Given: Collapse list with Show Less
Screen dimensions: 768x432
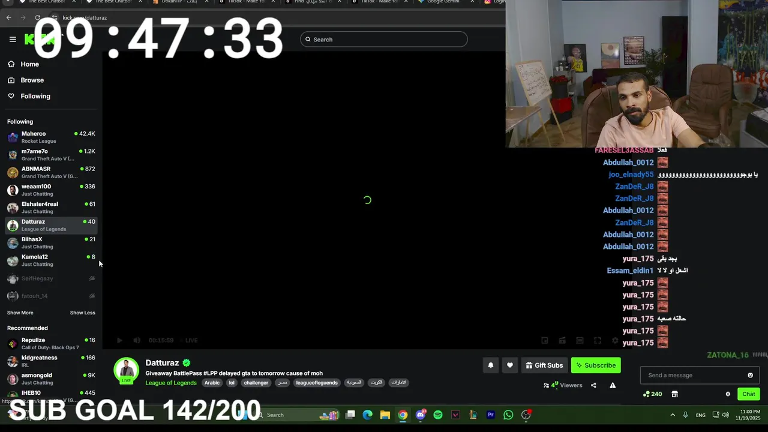Looking at the screenshot, I should 82,313.
